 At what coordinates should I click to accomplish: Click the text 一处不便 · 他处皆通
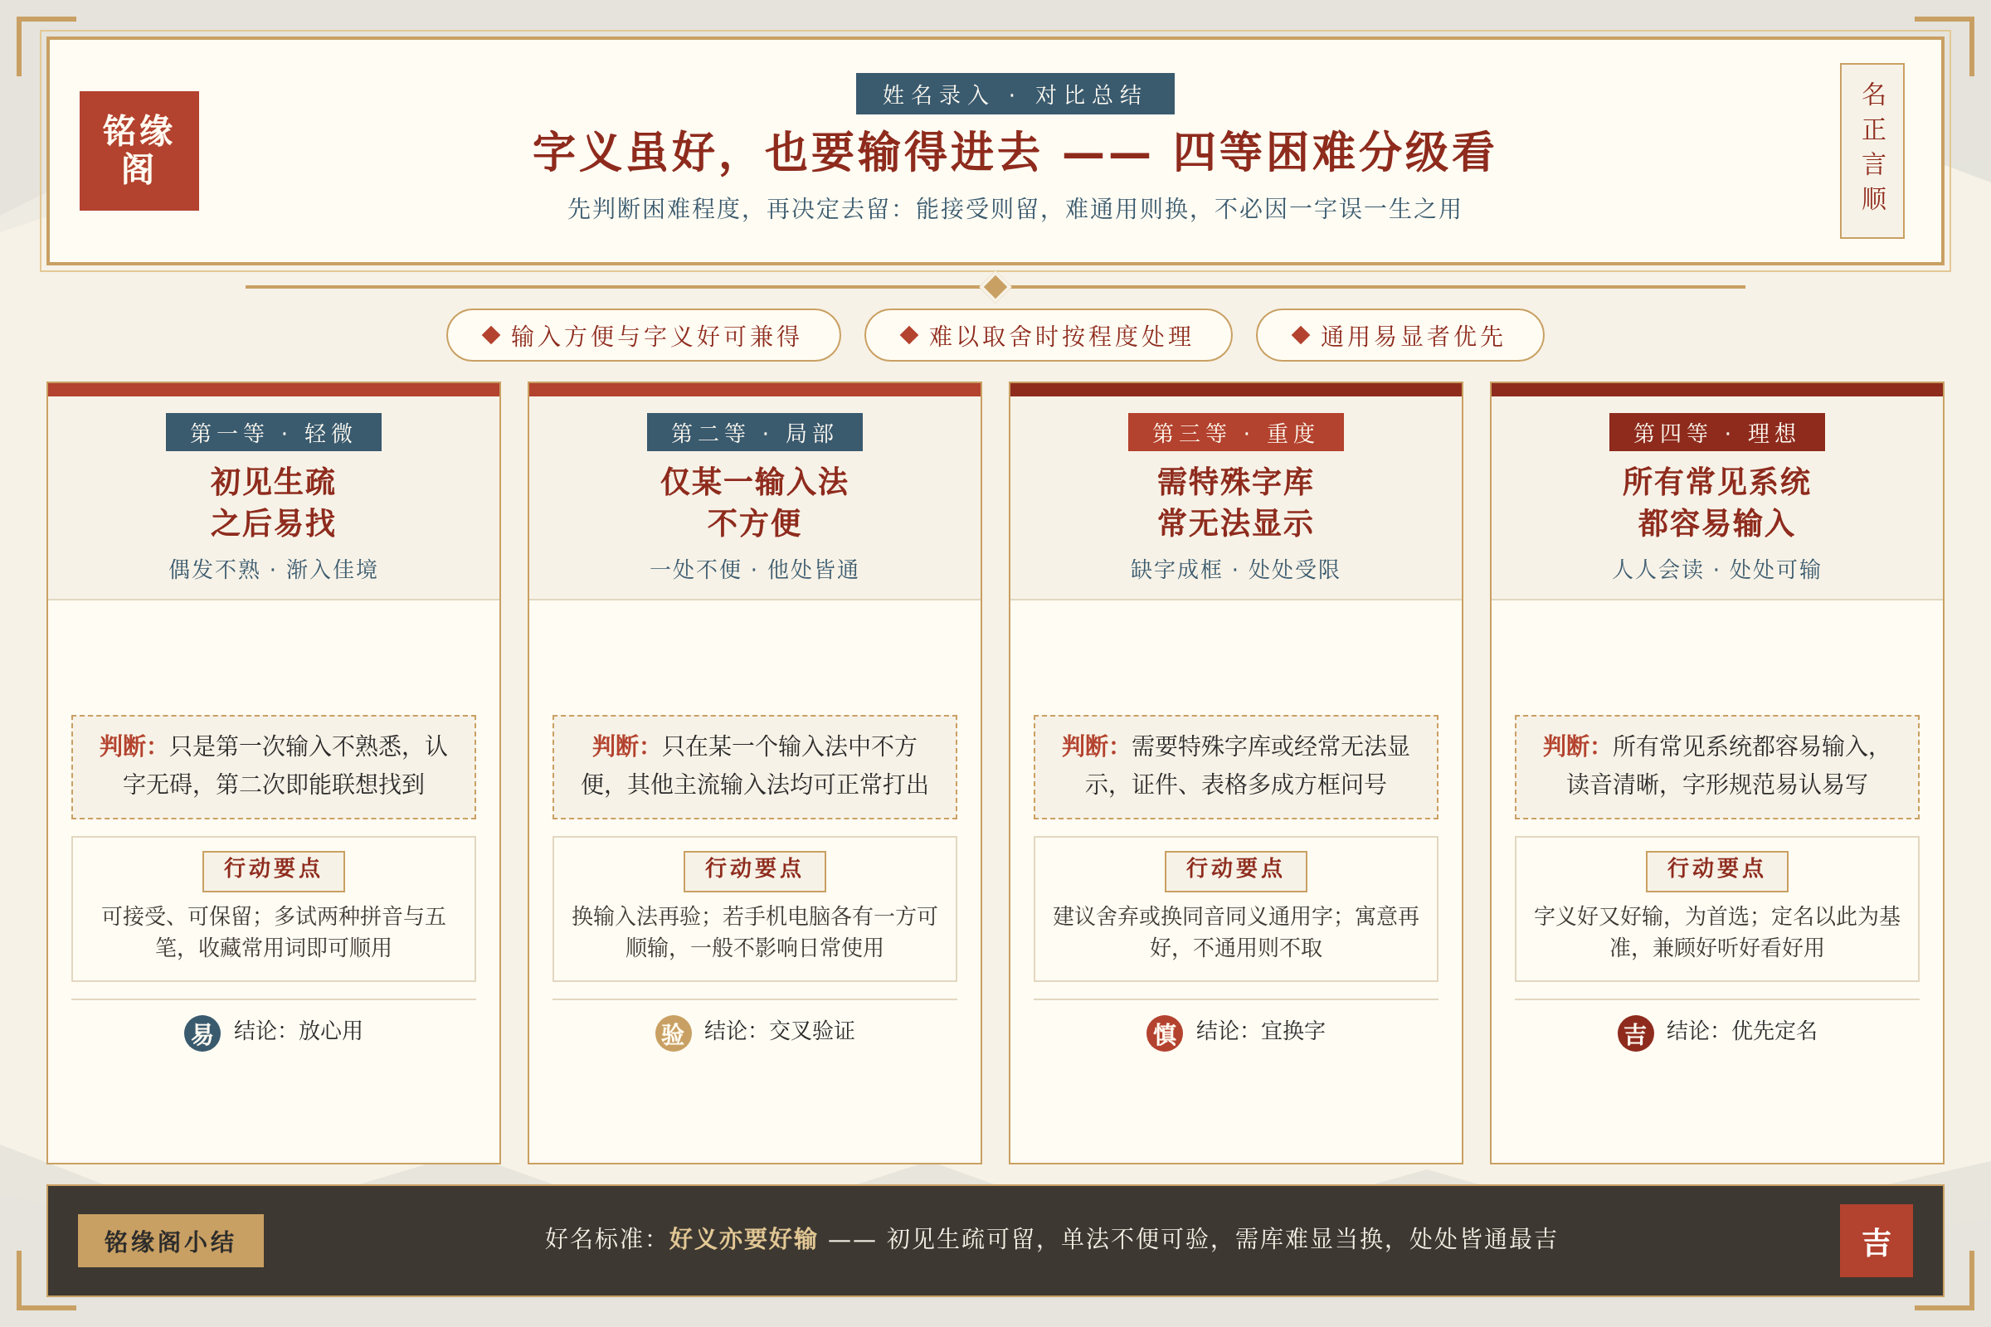(754, 569)
